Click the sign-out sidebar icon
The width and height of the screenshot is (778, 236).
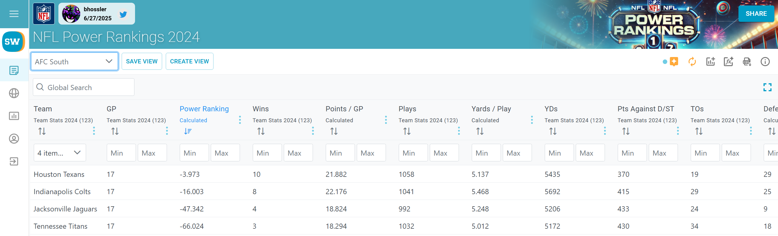[14, 161]
